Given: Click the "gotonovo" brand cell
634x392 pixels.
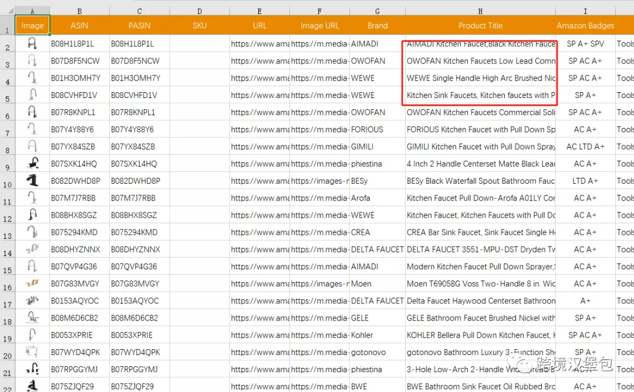Looking at the screenshot, I should [x=377, y=352].
